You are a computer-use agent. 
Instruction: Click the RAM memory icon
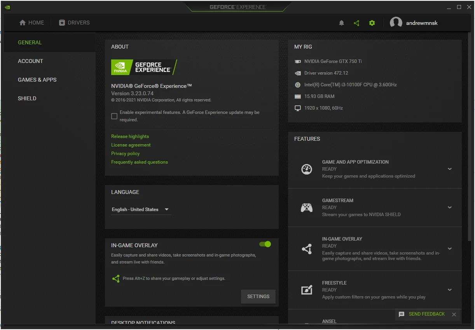(x=298, y=96)
